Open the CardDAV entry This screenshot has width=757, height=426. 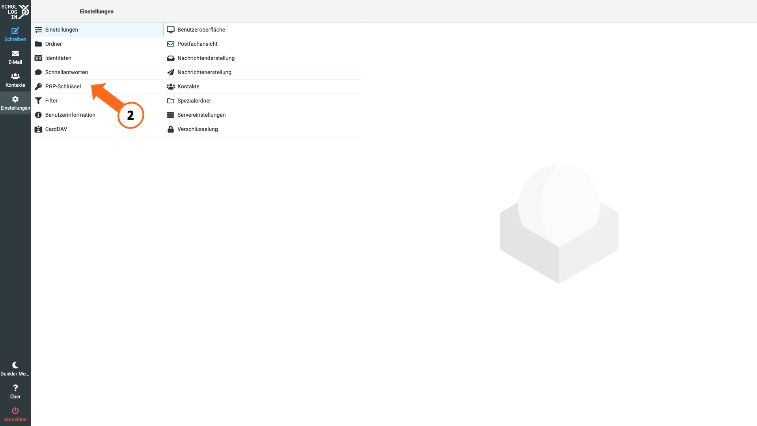click(97, 129)
